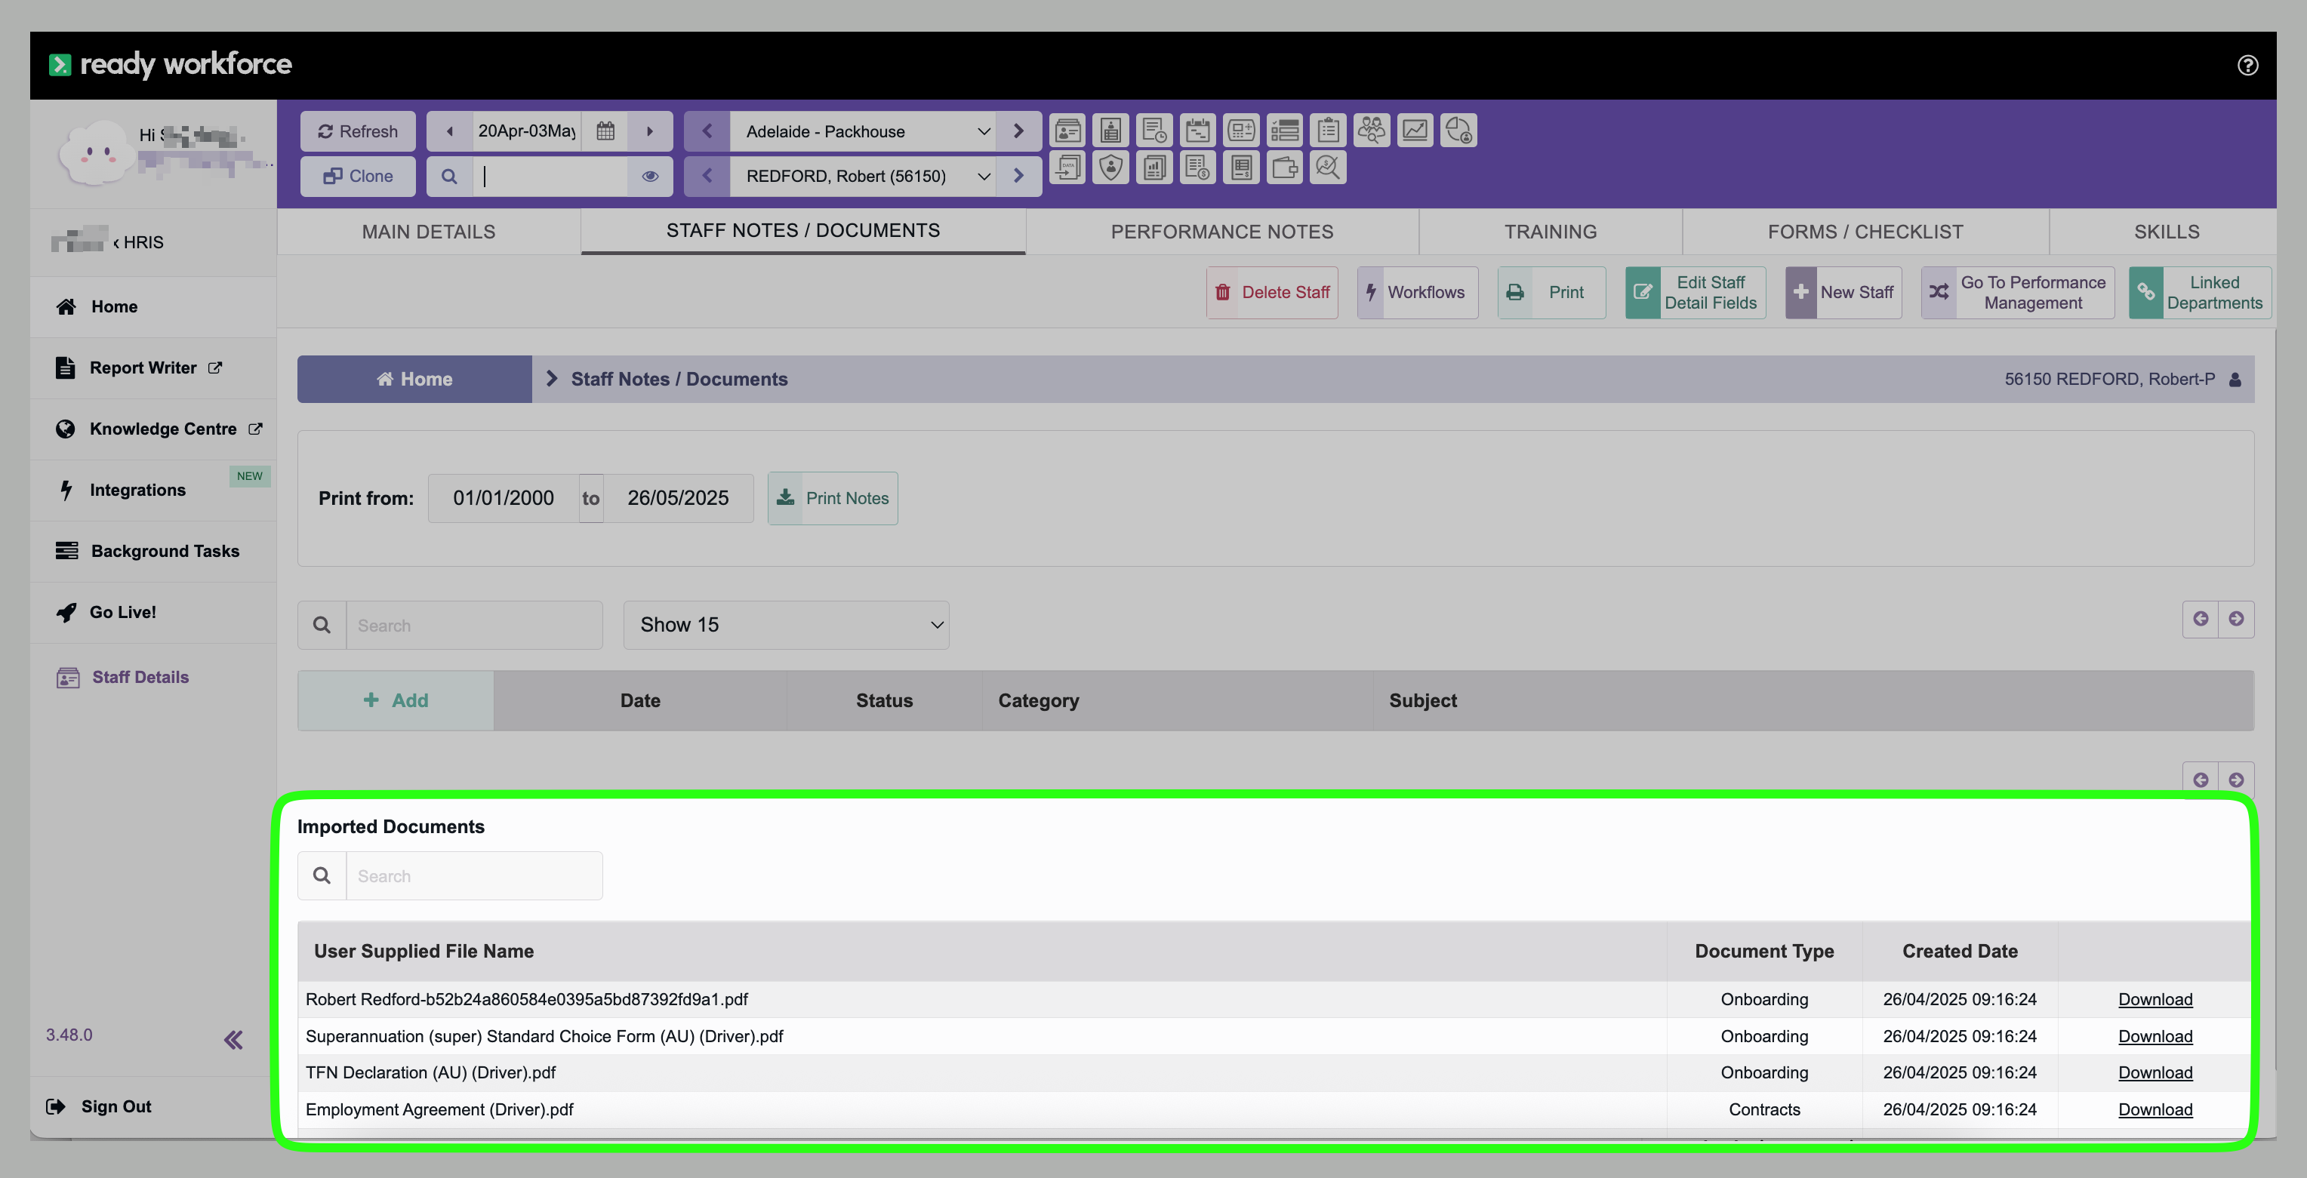Download Employment Agreement (Driver).pdf
The width and height of the screenshot is (2307, 1178).
click(x=2155, y=1109)
